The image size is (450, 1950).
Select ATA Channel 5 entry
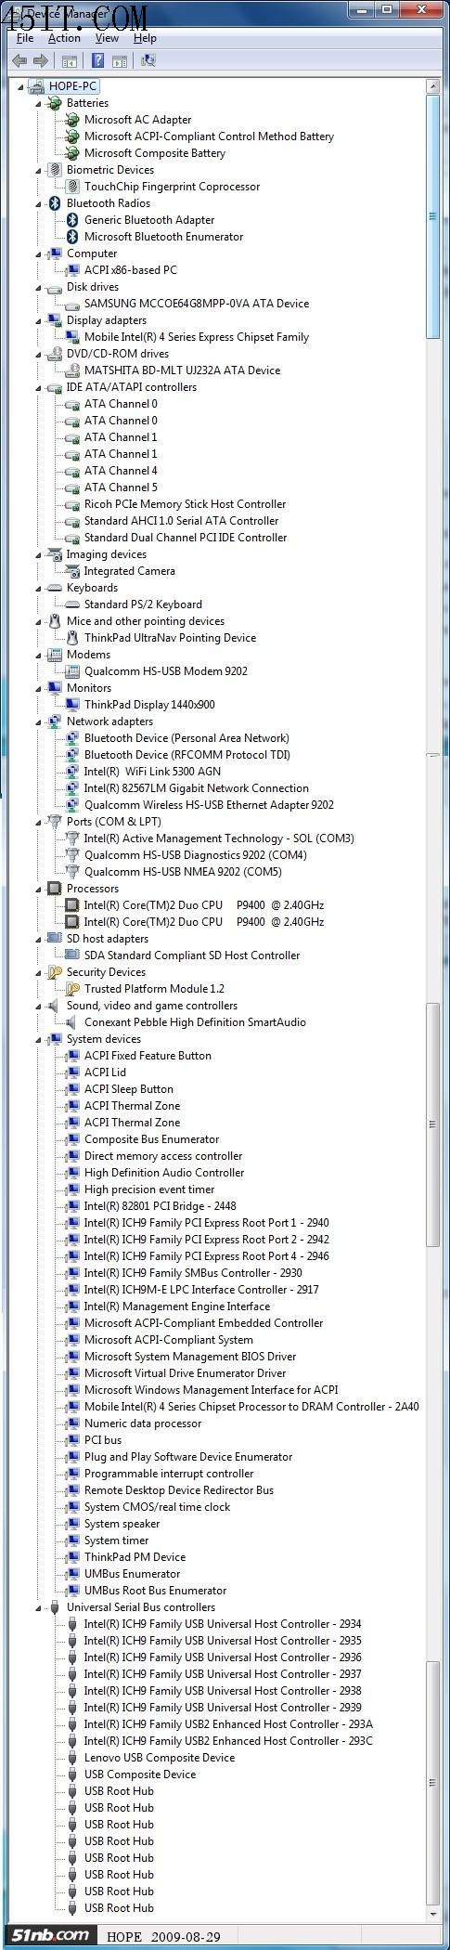tap(121, 487)
